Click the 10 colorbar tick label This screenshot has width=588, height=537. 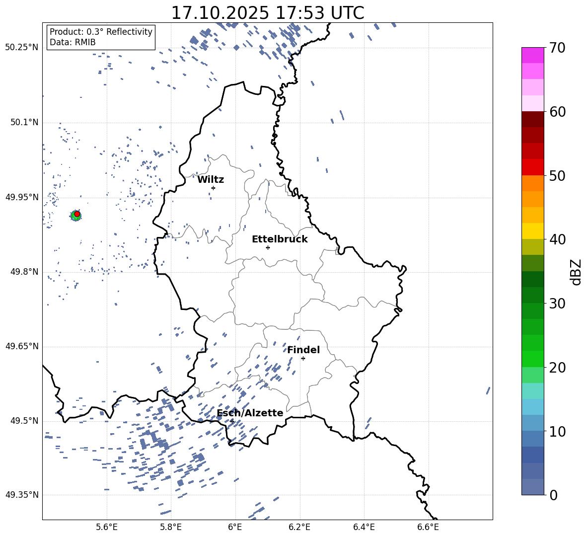click(x=557, y=431)
